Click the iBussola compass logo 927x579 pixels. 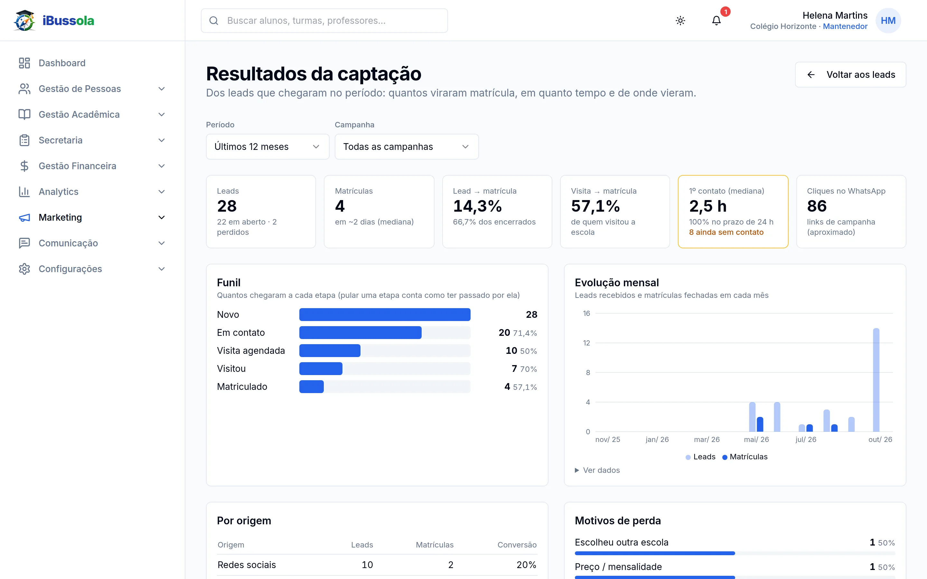tap(24, 20)
